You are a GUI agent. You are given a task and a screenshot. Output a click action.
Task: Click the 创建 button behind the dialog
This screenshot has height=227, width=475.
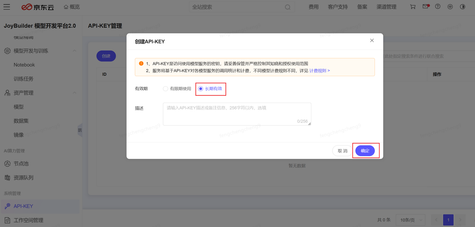(106, 56)
